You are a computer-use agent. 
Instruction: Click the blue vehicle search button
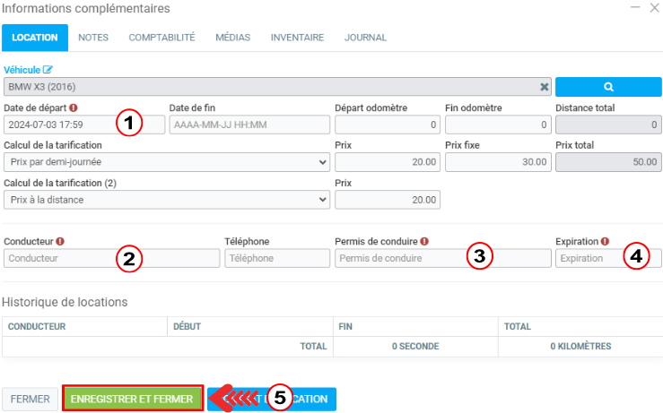(x=607, y=87)
